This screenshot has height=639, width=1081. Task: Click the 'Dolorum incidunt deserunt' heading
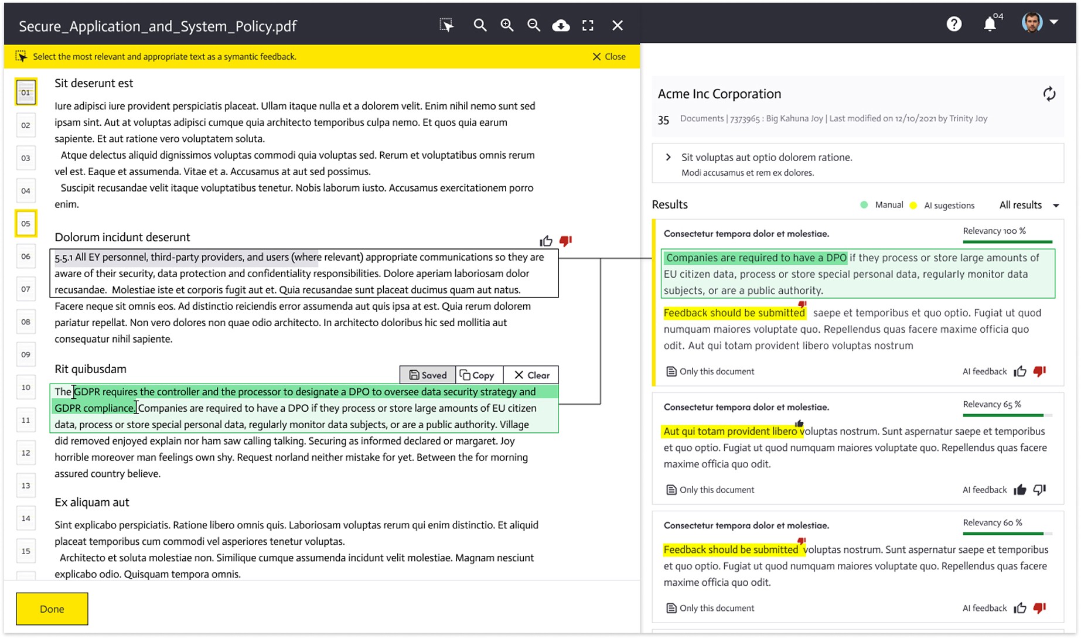[122, 237]
